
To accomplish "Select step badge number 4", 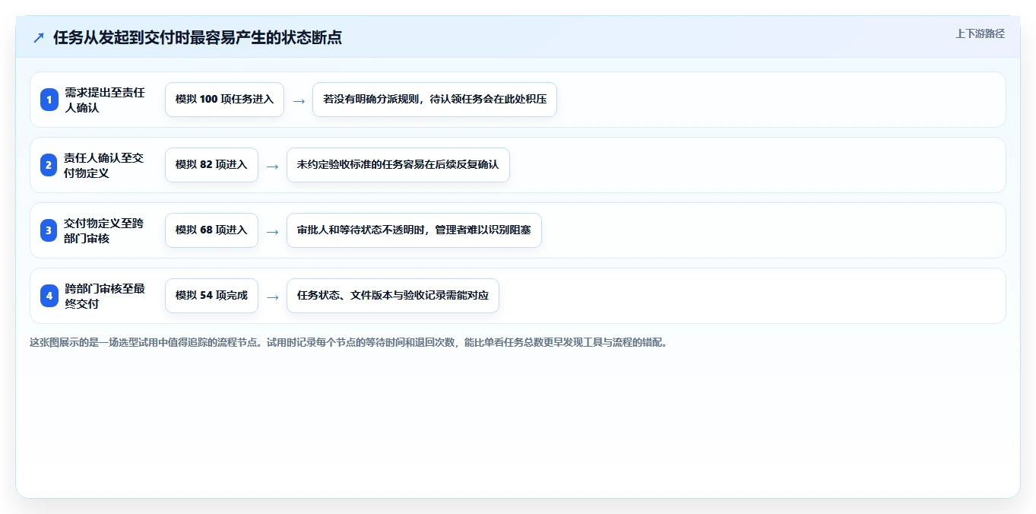I will click(49, 296).
